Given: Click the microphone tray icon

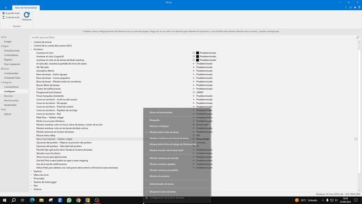Looking at the screenshot, I should 327,200.
